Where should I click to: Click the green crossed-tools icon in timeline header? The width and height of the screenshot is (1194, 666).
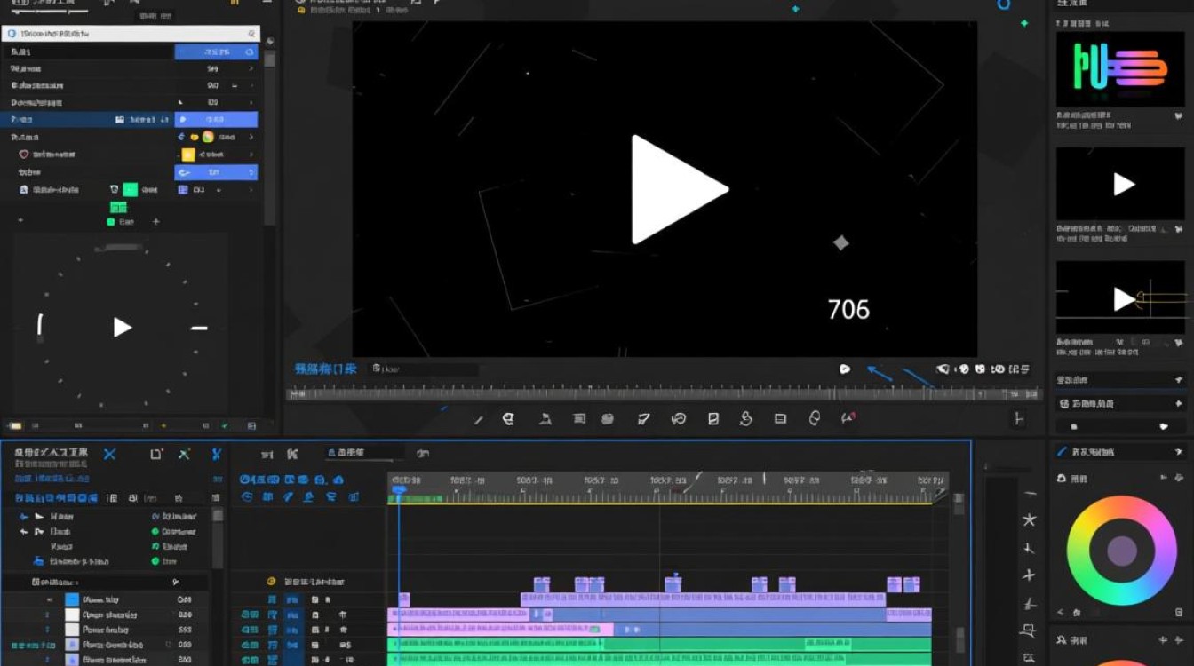point(184,454)
